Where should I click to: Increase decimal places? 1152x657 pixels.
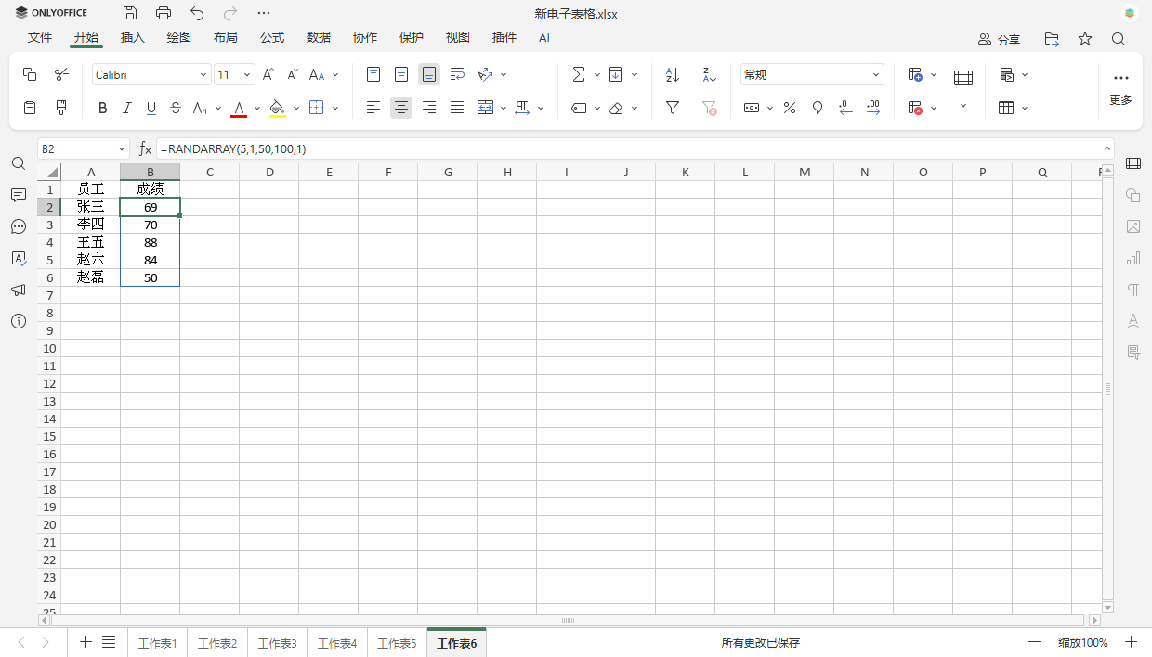[x=872, y=108]
